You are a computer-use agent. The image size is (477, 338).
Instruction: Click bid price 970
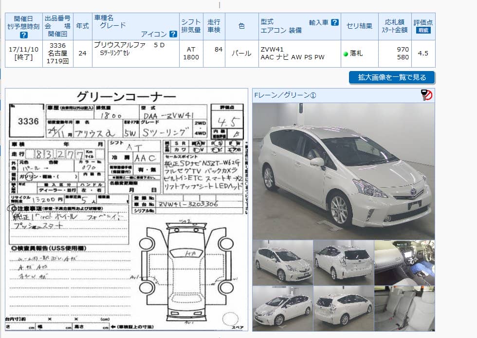(x=403, y=49)
